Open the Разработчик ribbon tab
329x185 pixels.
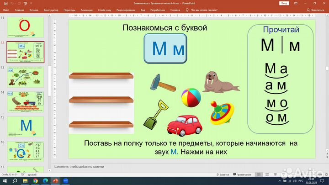(x=158, y=10)
